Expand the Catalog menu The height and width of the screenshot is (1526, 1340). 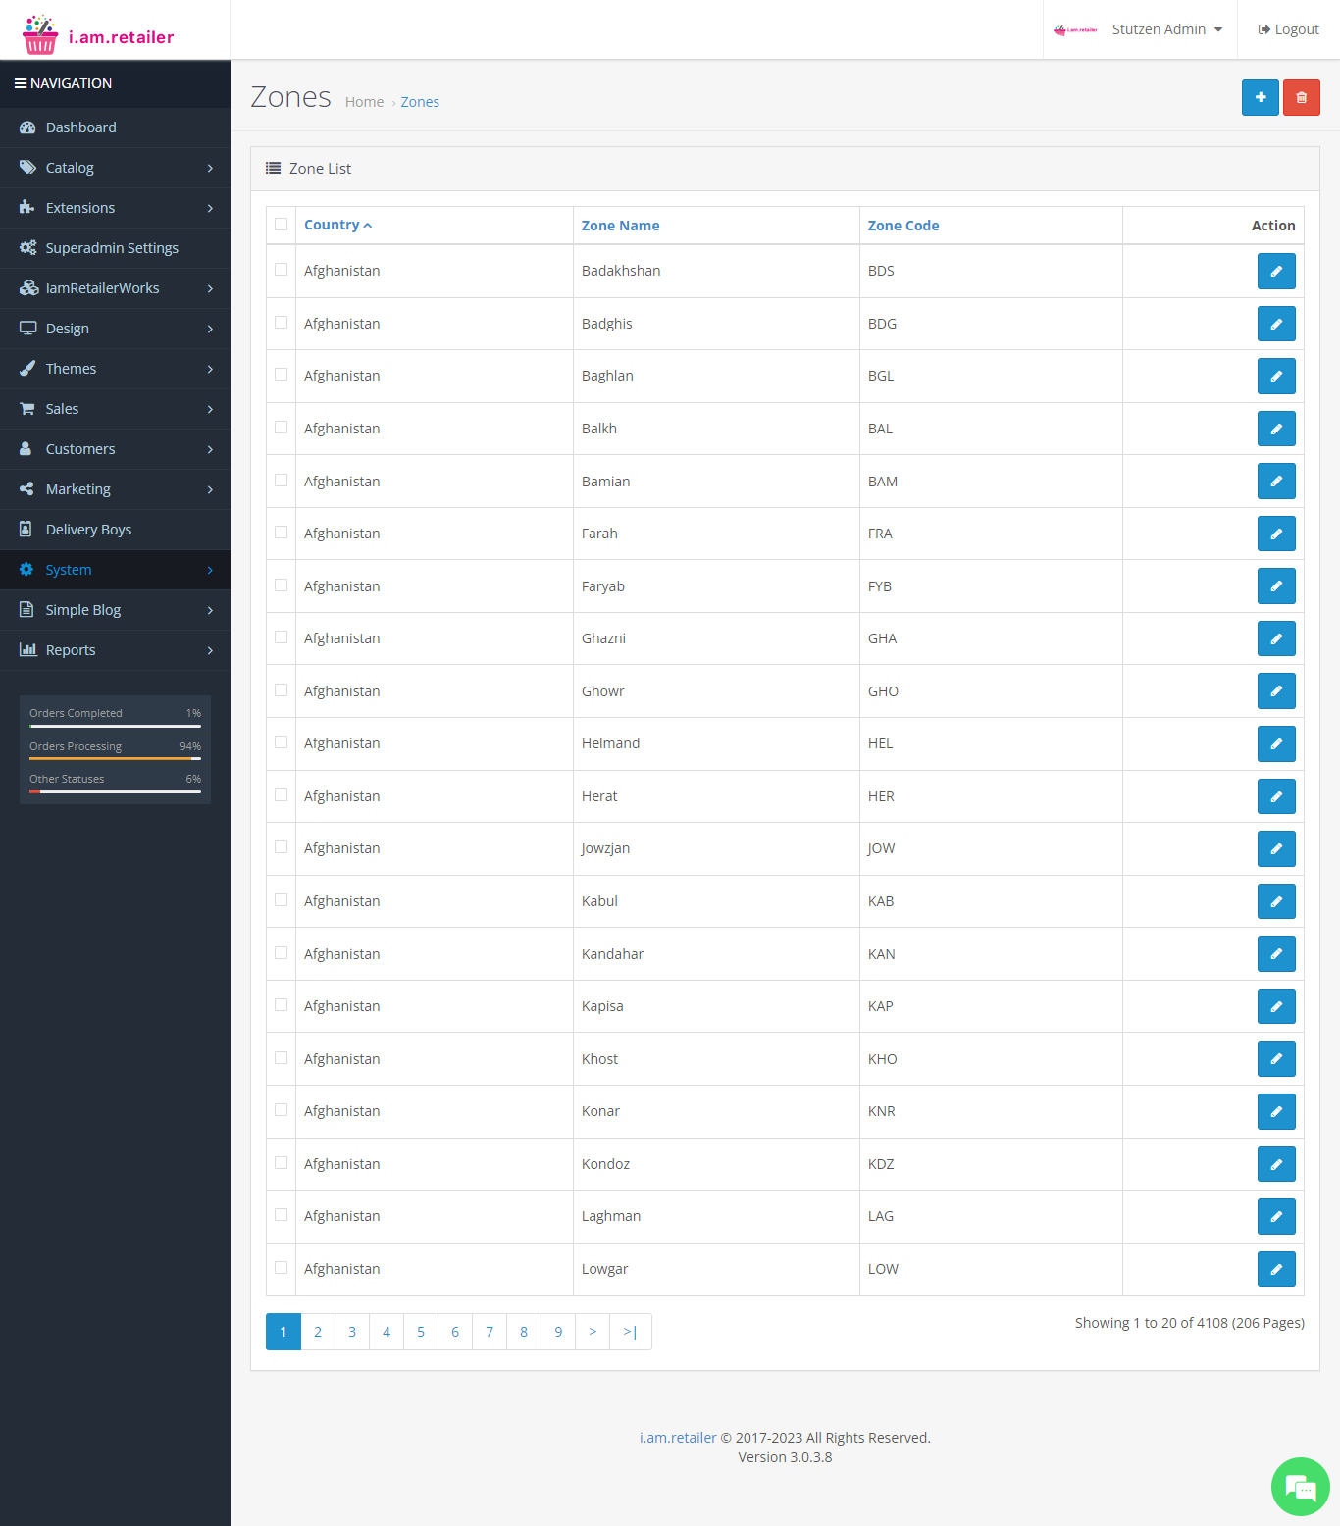coord(115,168)
